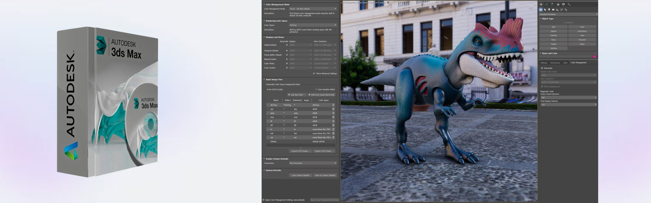
Task: Toggle Material Editor automatic checkbox
Action: [287, 59]
